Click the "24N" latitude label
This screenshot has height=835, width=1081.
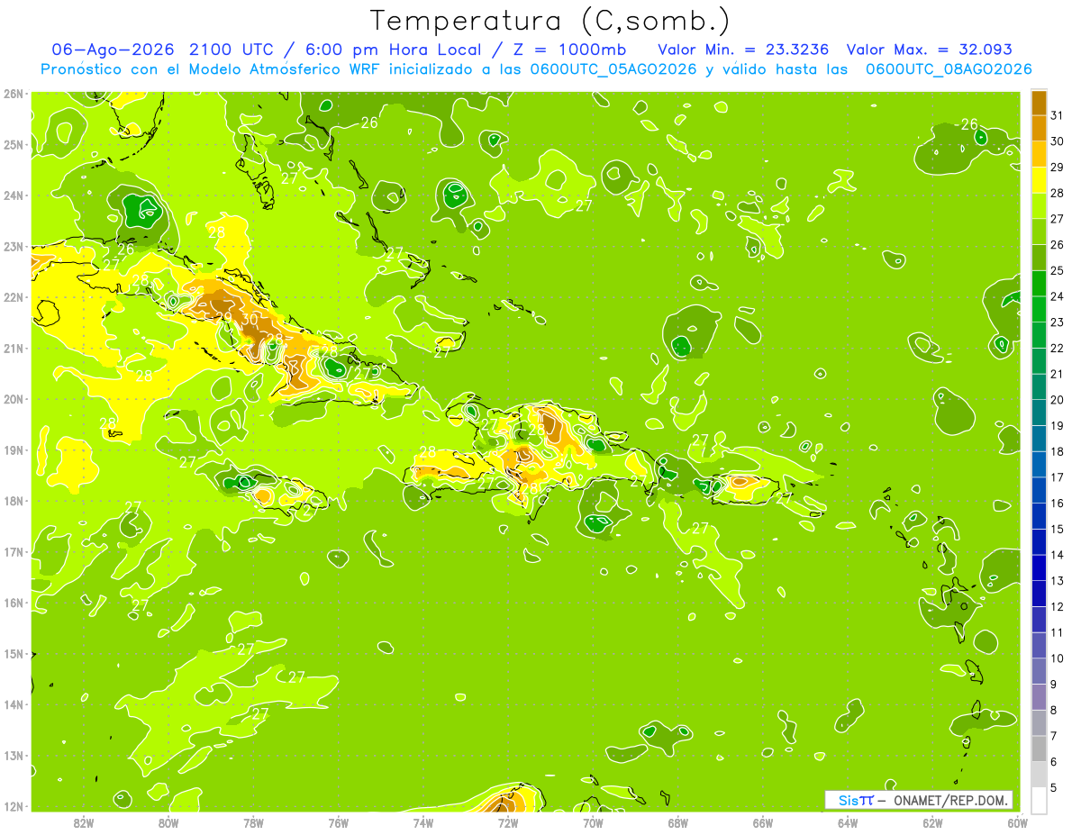tap(14, 195)
